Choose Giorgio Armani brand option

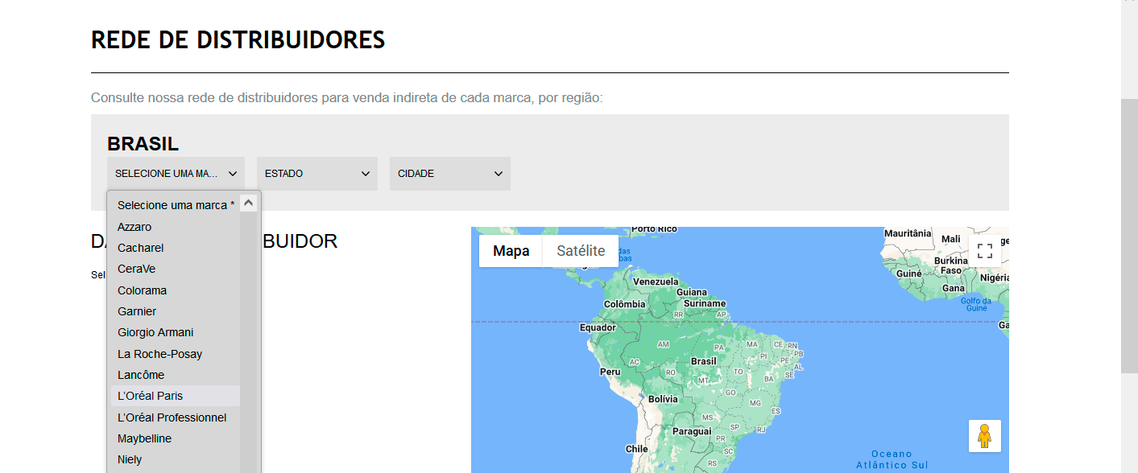(176, 332)
